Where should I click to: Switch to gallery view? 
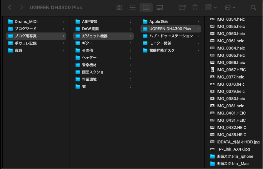pyautogui.click(x=160, y=7)
